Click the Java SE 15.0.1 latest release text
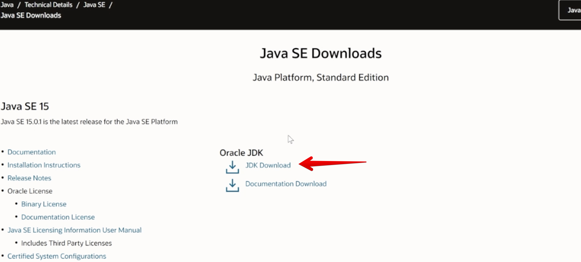581x262 pixels. (89, 122)
